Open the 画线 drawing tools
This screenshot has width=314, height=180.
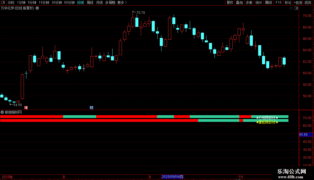[268, 2]
